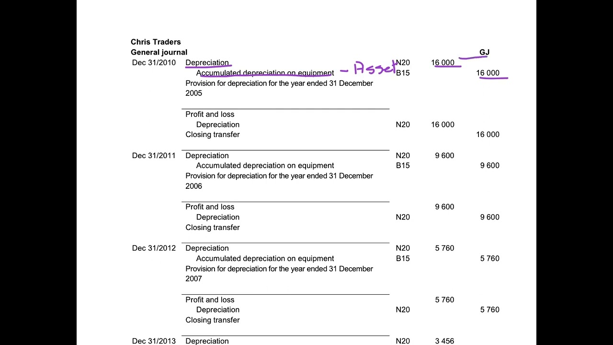Select the Dec 31/2010 date
This screenshot has width=613, height=345.
(x=154, y=63)
